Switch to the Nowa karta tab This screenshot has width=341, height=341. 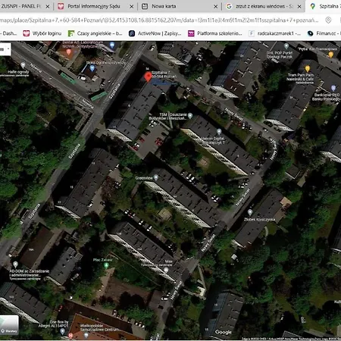pos(164,6)
